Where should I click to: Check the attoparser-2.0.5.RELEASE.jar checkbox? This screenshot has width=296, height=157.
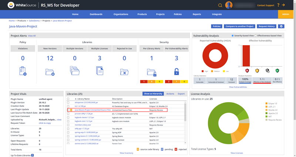68,103
